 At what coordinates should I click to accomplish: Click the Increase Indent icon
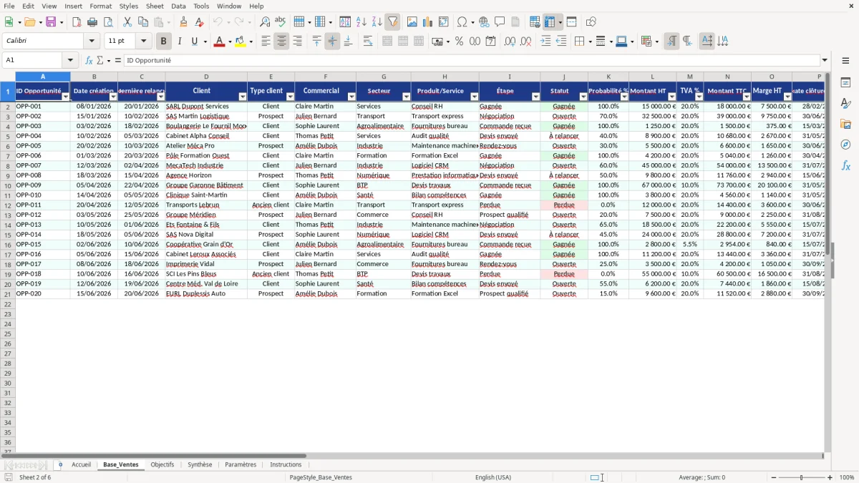pyautogui.click(x=545, y=42)
